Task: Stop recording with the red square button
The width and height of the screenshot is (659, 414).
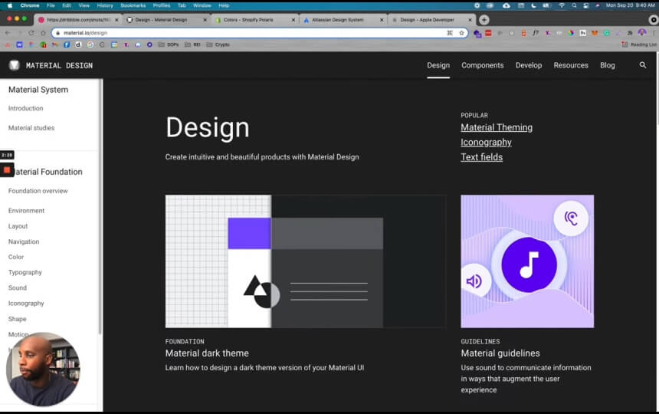Action: pos(7,169)
